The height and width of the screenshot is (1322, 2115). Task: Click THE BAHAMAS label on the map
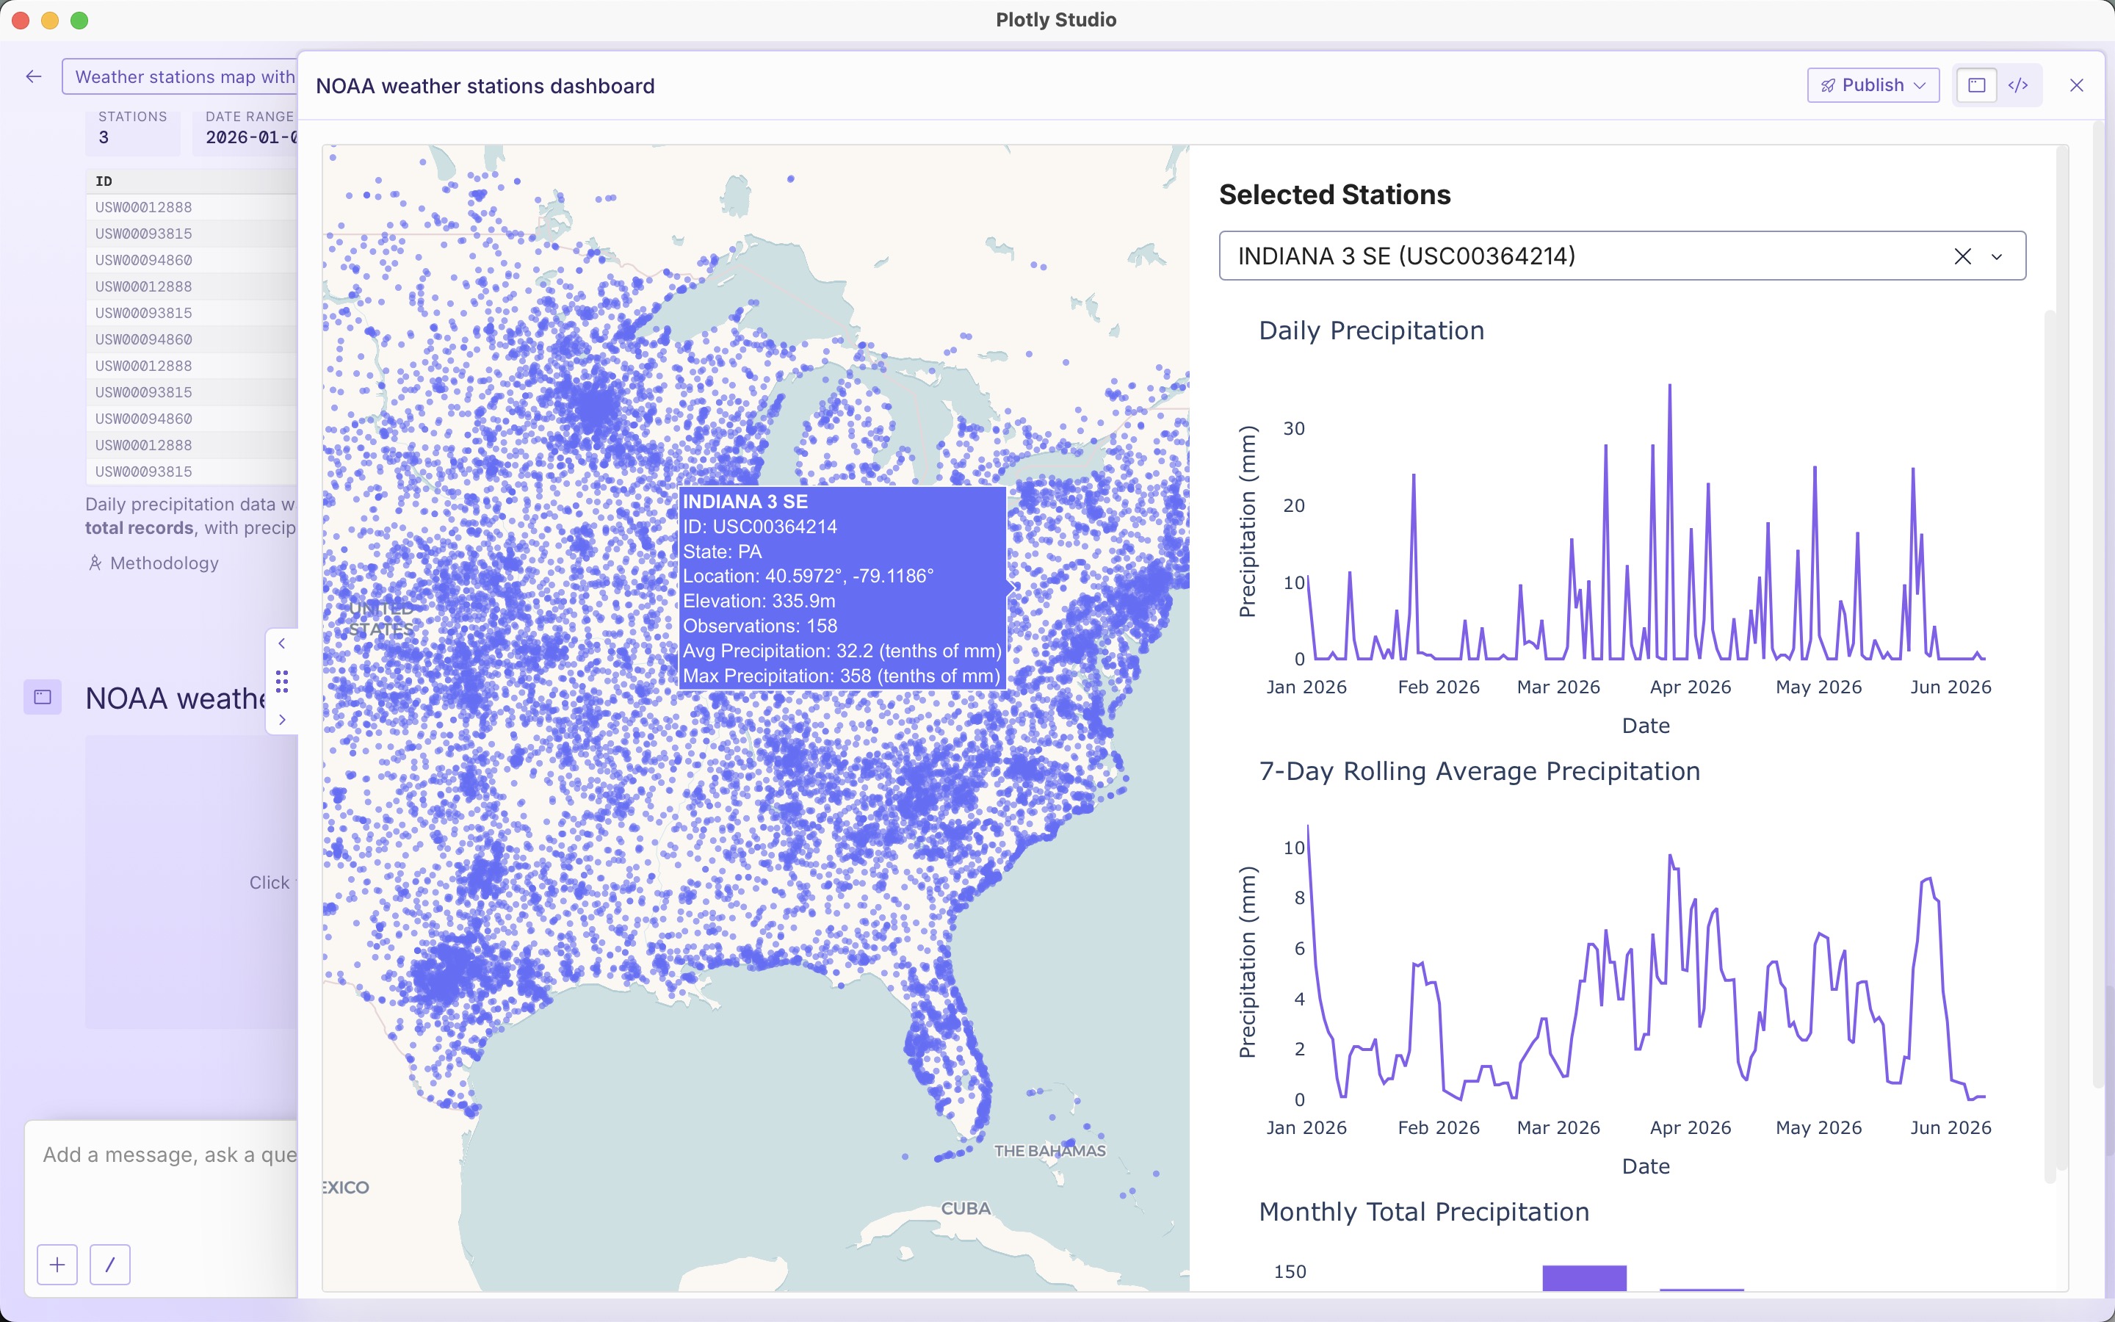point(1049,1151)
